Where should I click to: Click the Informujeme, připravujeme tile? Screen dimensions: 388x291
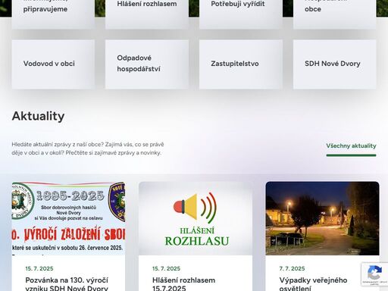[x=53, y=13]
